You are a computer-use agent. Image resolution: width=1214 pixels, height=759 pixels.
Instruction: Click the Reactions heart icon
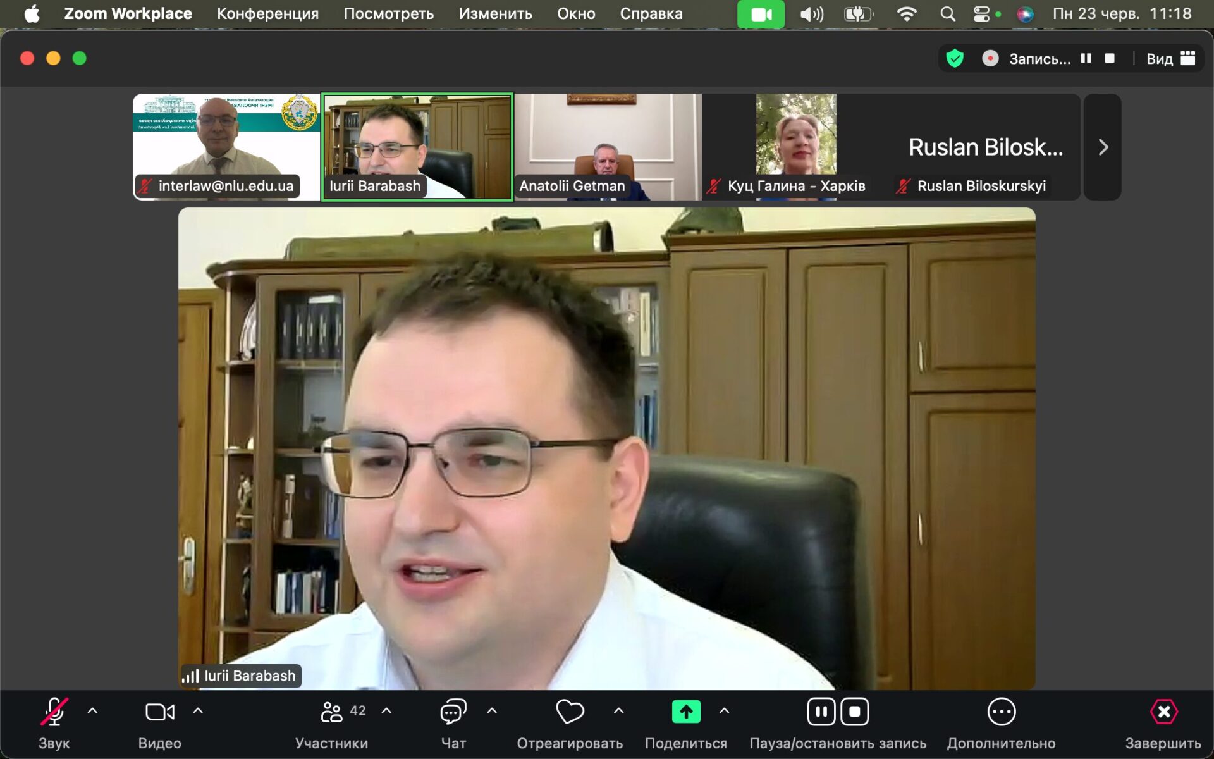coord(569,712)
